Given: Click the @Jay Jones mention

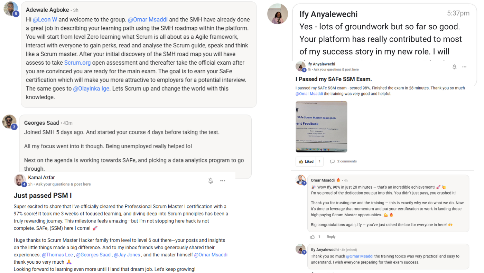Looking at the screenshot, I should tap(127, 255).
